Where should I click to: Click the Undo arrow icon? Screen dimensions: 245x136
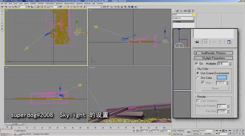tap(2, 7)
